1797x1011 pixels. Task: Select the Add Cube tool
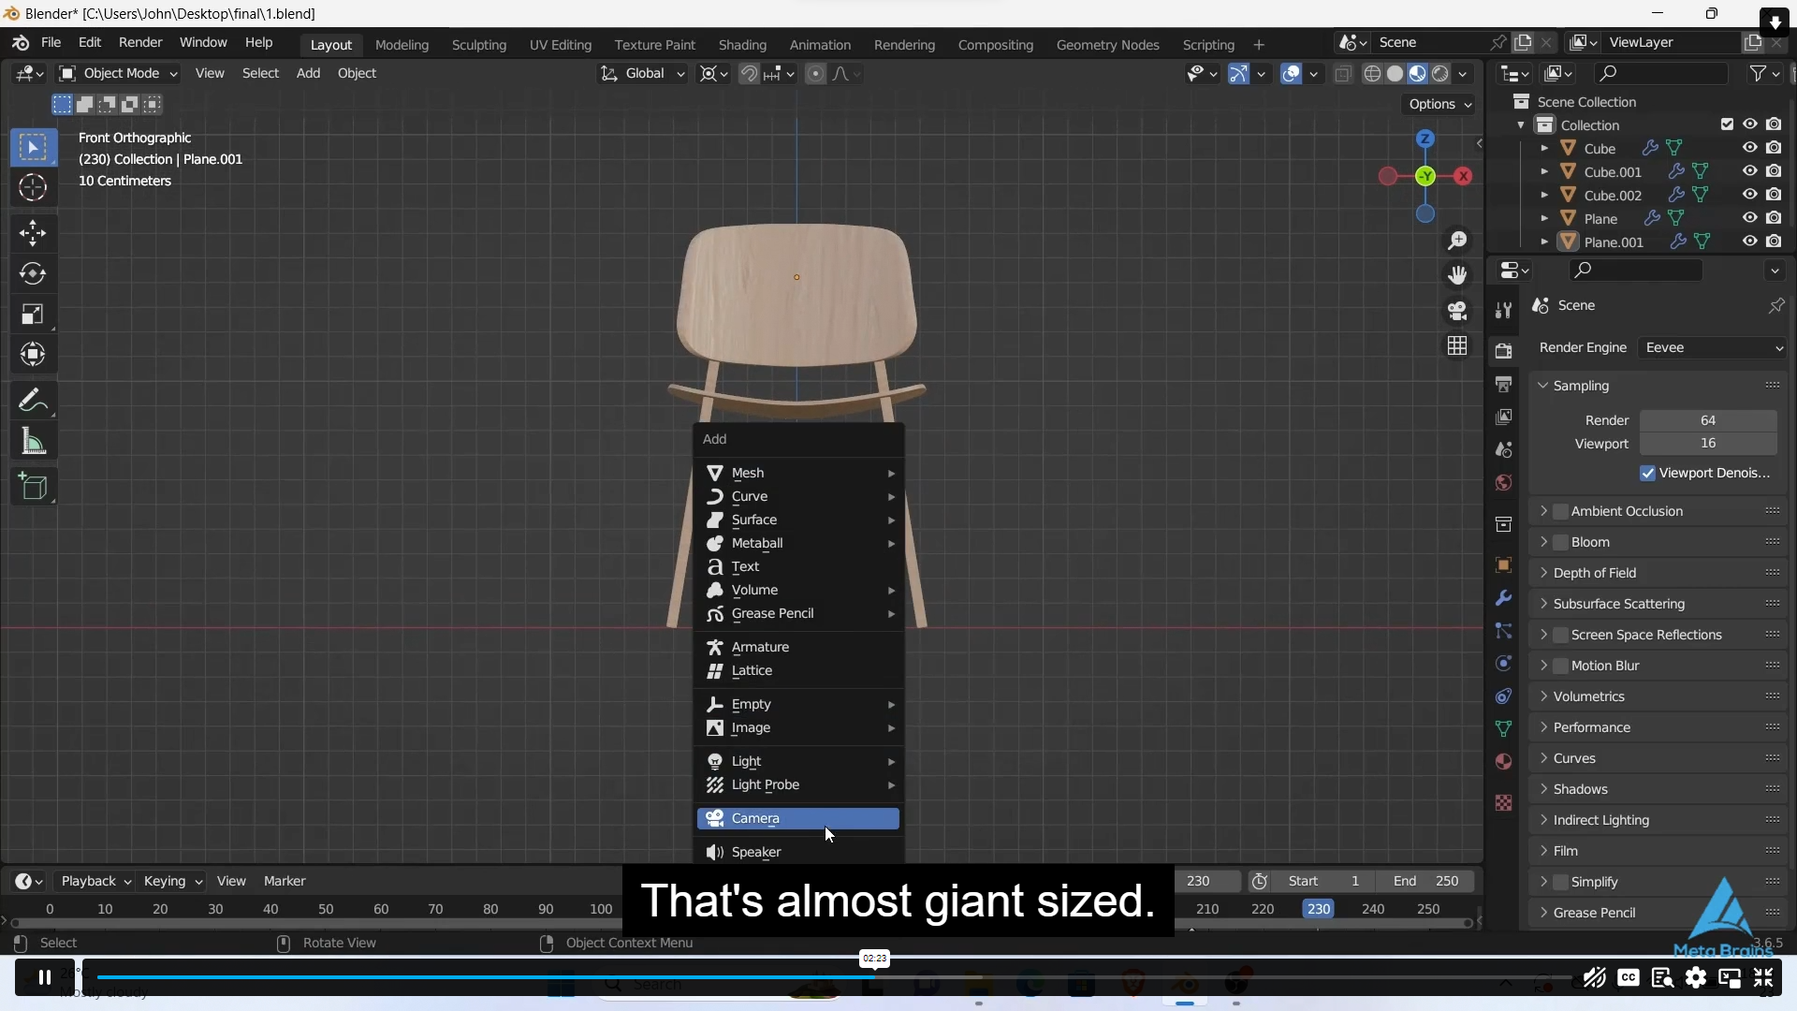(35, 486)
